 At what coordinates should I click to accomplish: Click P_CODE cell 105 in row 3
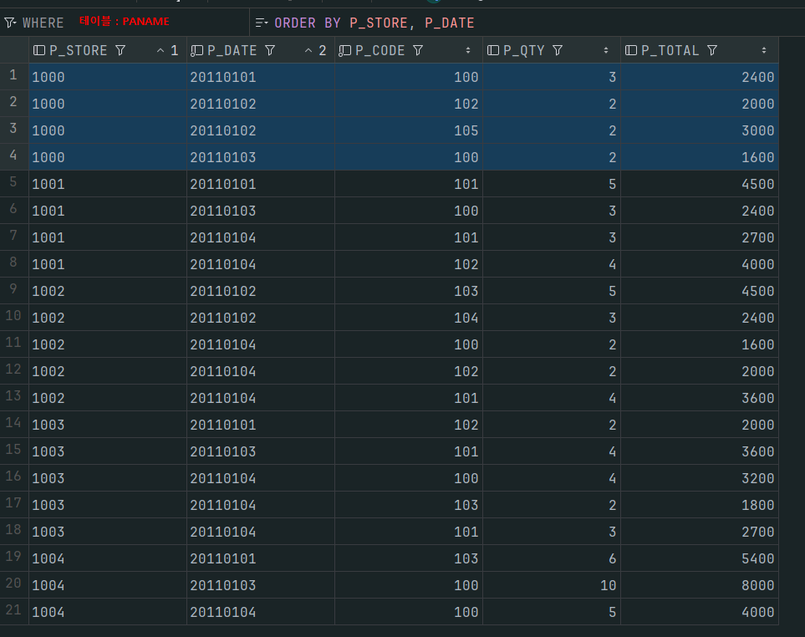point(409,130)
